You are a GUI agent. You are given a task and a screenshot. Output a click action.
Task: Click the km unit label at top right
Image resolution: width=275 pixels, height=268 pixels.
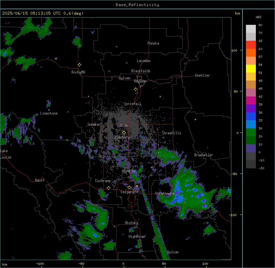point(237,13)
